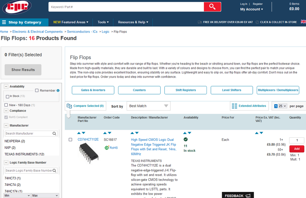
Task: Expand the My Account dropdown
Action: coord(252,9)
